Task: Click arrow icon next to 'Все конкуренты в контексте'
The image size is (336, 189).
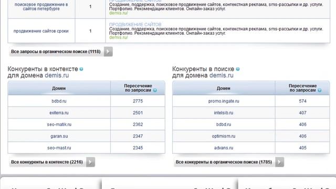Action: point(90,162)
